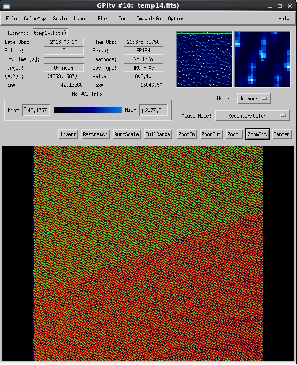Click the Center button
This screenshot has height=365, width=297.
tap(282, 134)
